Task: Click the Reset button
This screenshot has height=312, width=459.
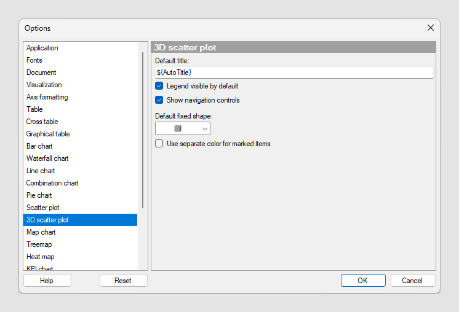Action: (x=123, y=281)
